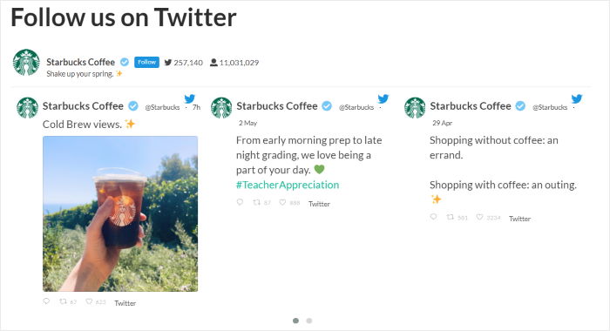The image size is (610, 331).
Task: Select the first carousel page dot
Action: [295, 321]
